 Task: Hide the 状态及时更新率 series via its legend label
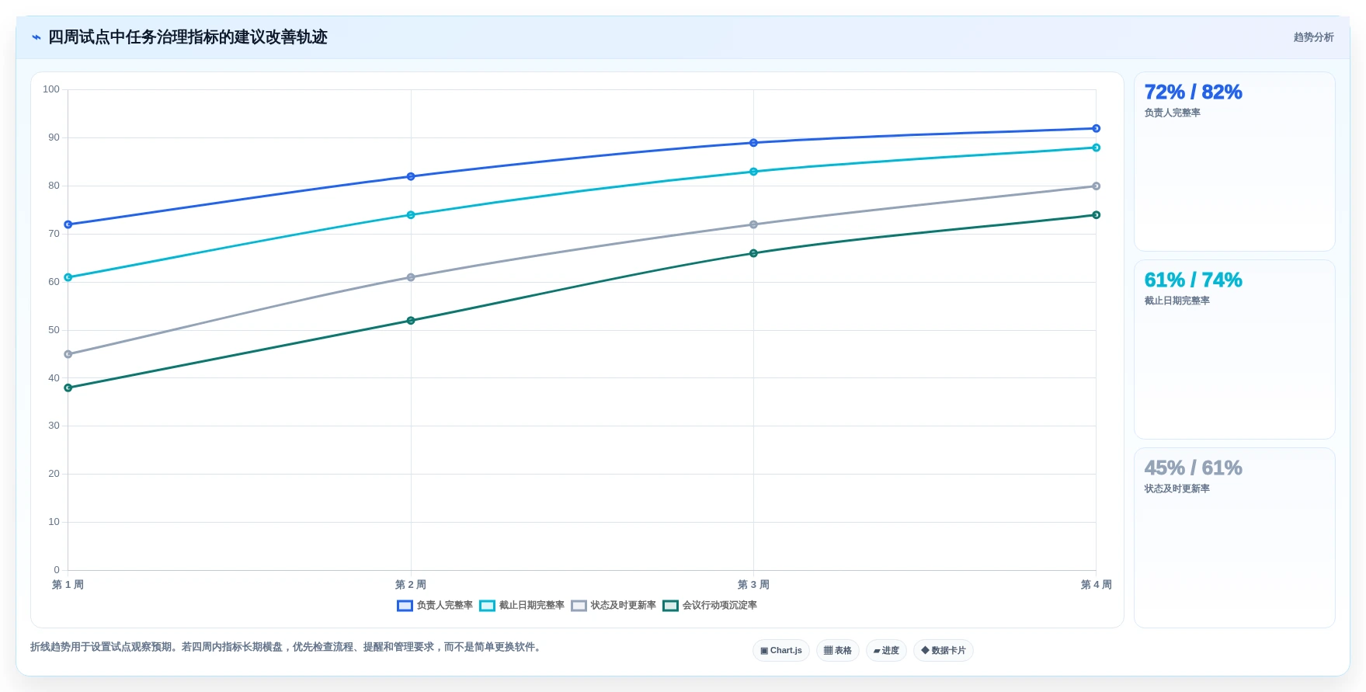623,605
